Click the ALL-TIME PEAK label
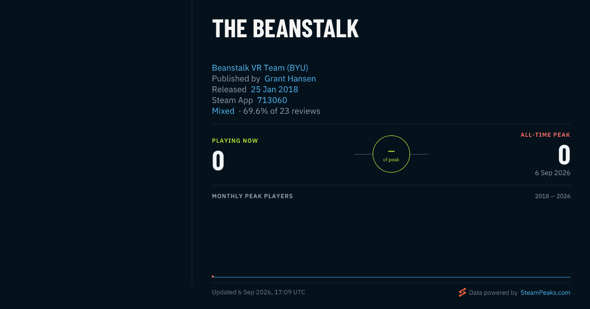This screenshot has height=309, width=590. pos(546,135)
